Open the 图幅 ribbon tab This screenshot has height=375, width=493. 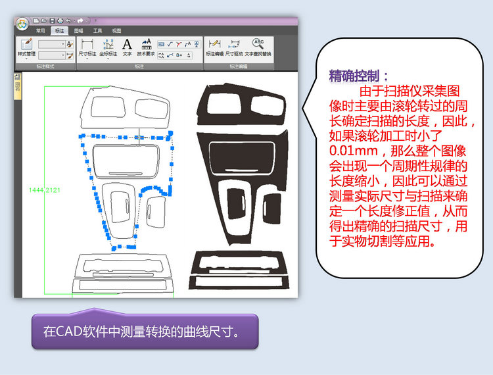click(79, 30)
